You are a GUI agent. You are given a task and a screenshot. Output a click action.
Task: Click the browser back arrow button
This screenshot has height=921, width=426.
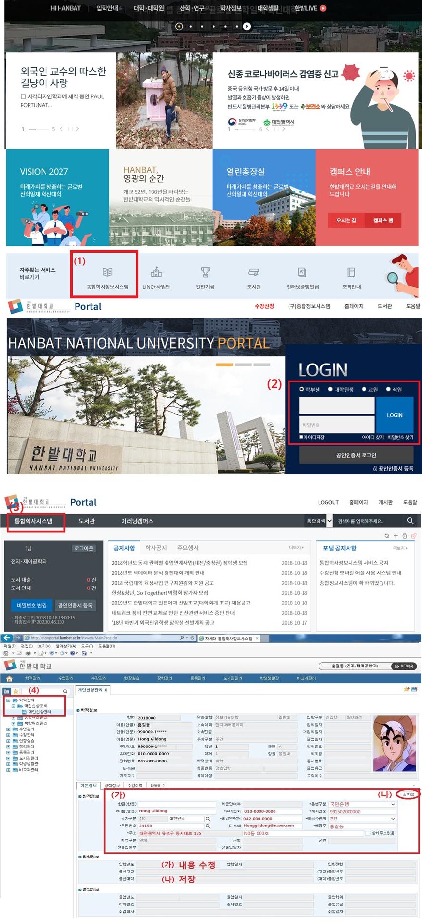click(7, 637)
